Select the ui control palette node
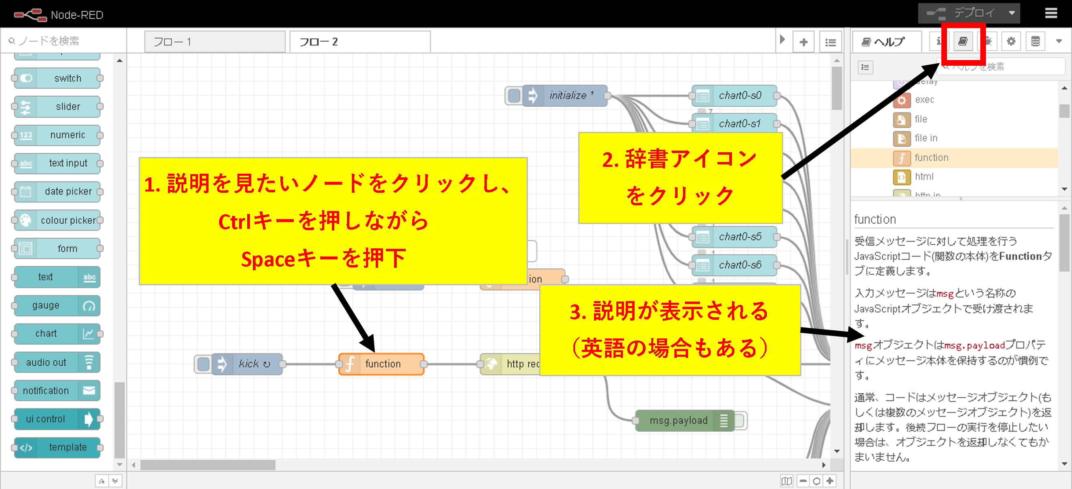 point(58,419)
